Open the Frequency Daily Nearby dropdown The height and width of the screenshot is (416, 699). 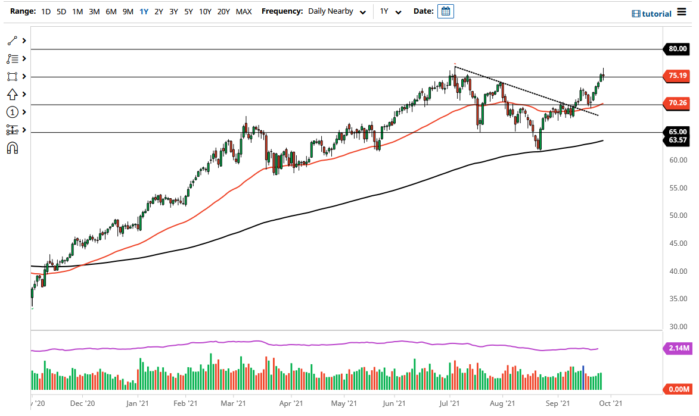[337, 11]
